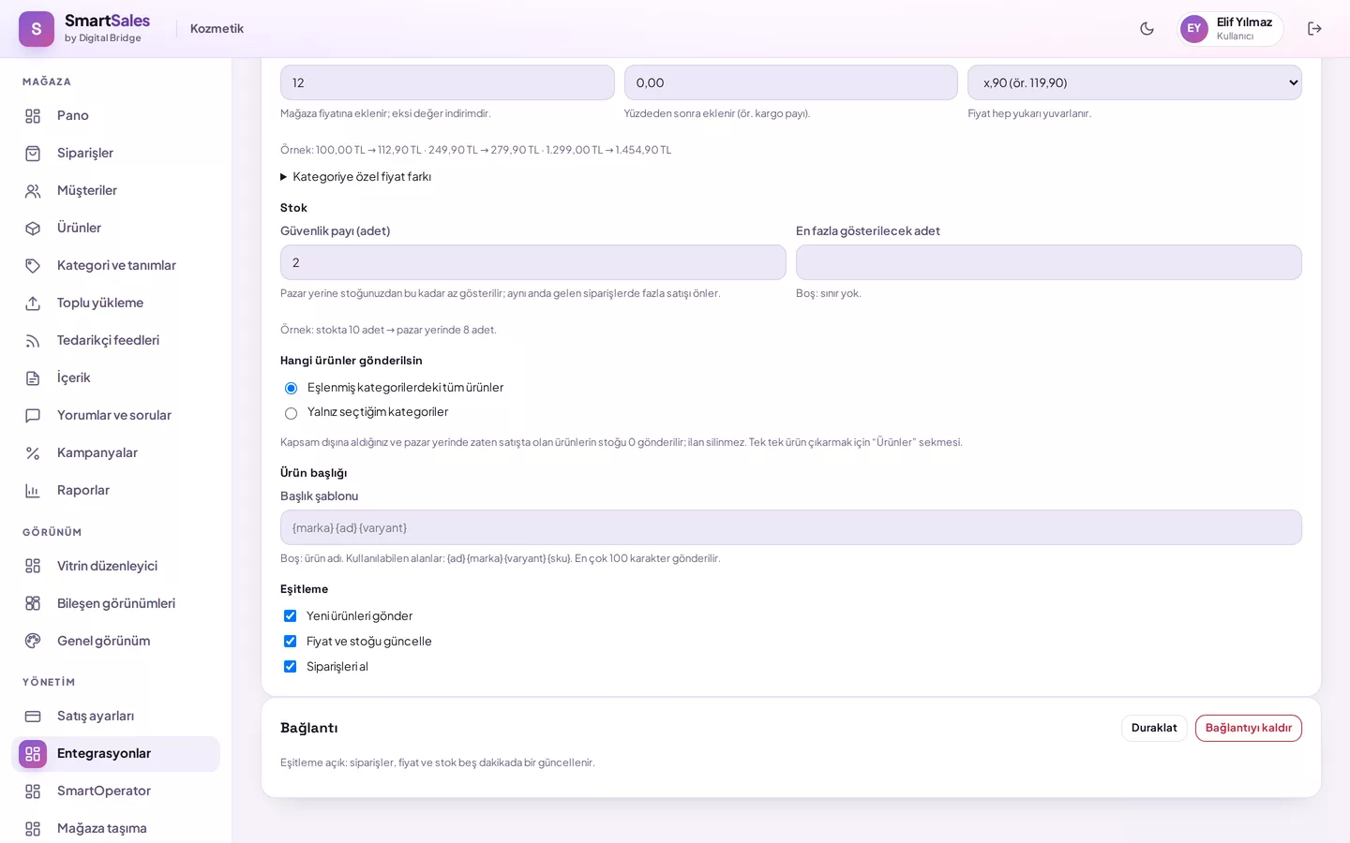Image resolution: width=1350 pixels, height=843 pixels.
Task: Click the Duraklat button
Action: pos(1154,728)
